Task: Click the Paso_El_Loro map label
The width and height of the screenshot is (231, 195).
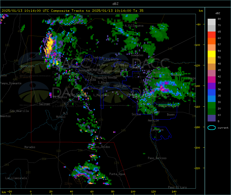Action: [x=178, y=187]
